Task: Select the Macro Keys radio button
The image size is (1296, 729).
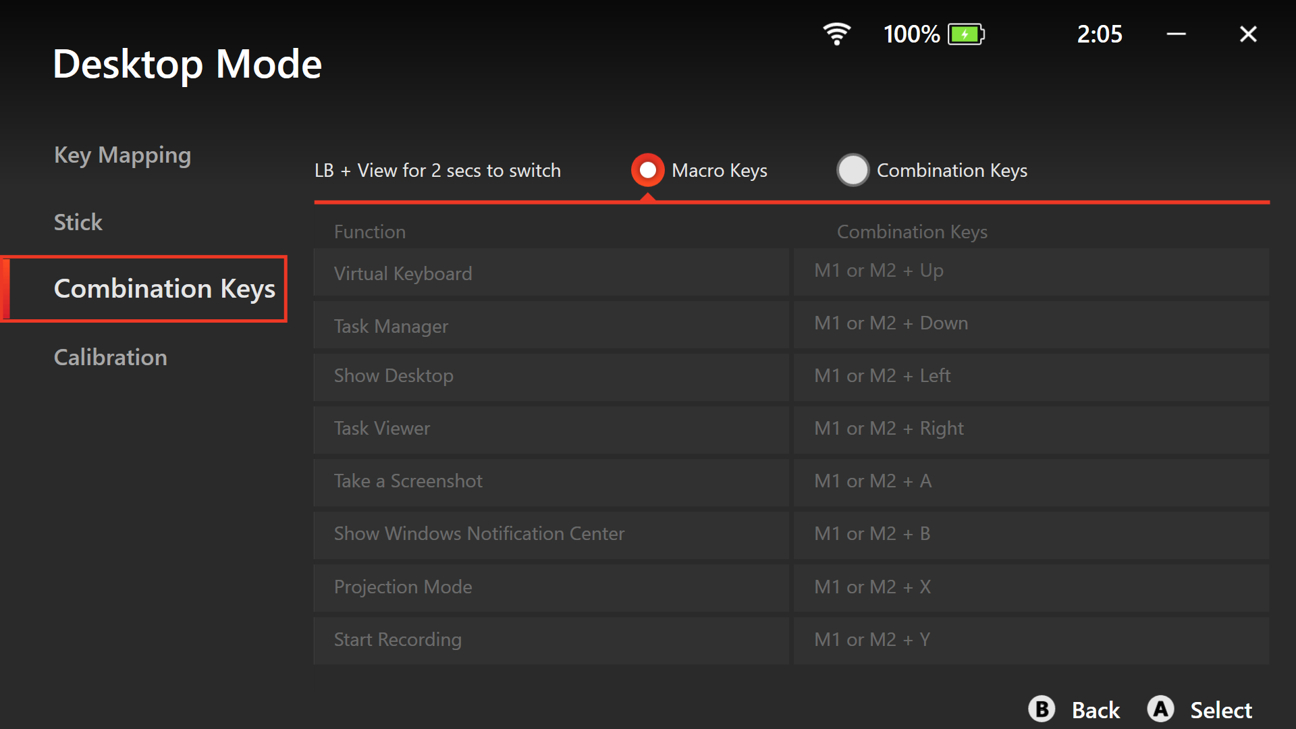Action: tap(648, 170)
